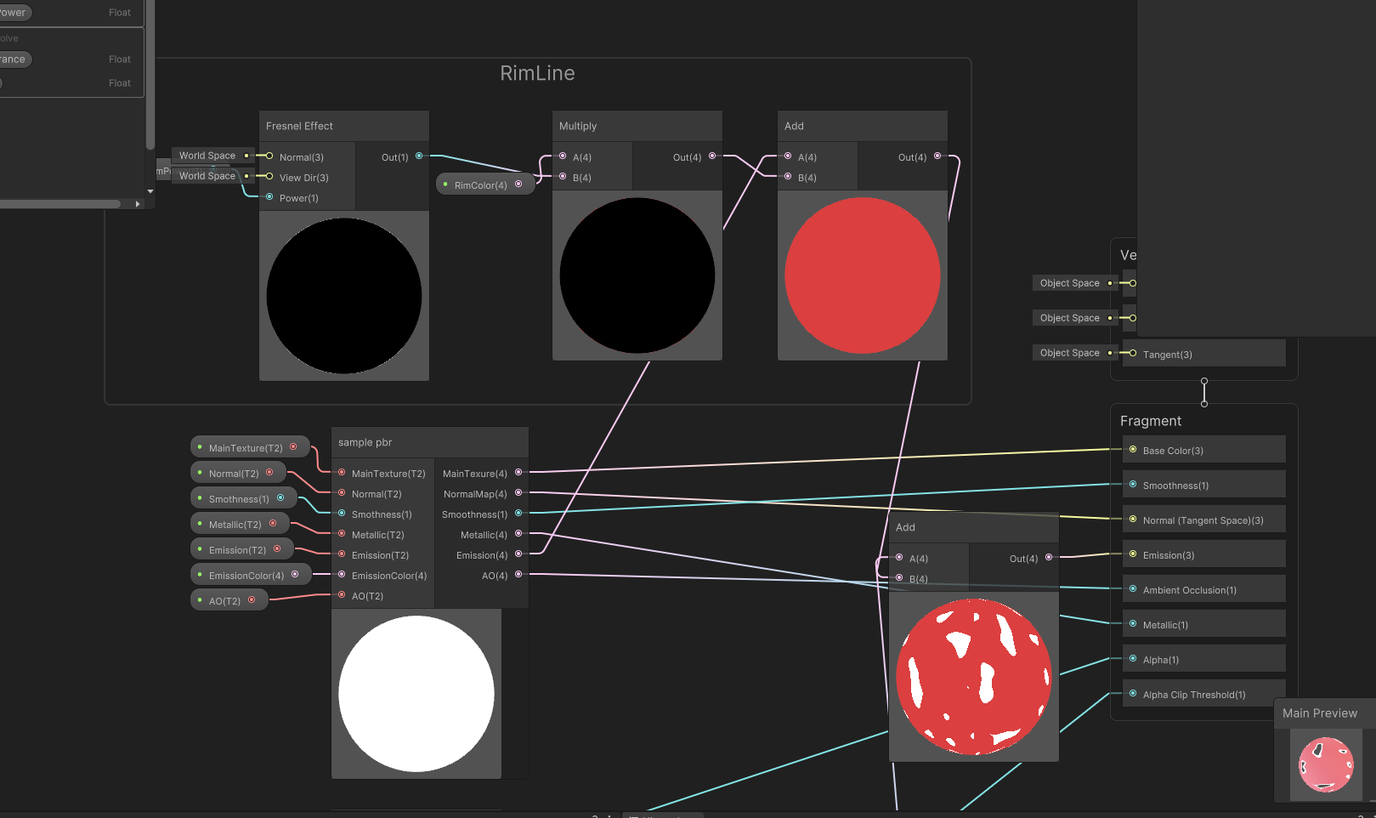This screenshot has width=1376, height=818.
Task: Click the A(4) input port of Multiply node
Action: pyautogui.click(x=562, y=156)
